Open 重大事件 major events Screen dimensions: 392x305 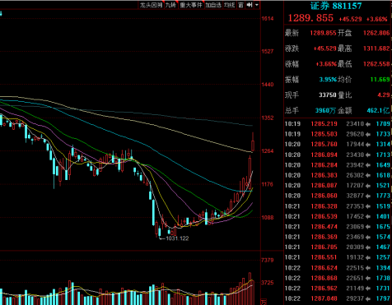tap(191, 5)
